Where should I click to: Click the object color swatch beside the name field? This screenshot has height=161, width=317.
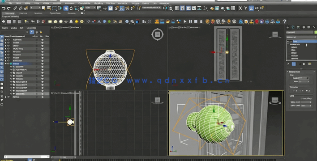pyautogui.click(x=316, y=32)
